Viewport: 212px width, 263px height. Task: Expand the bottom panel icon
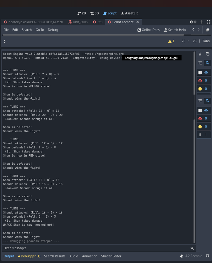tap(208, 256)
